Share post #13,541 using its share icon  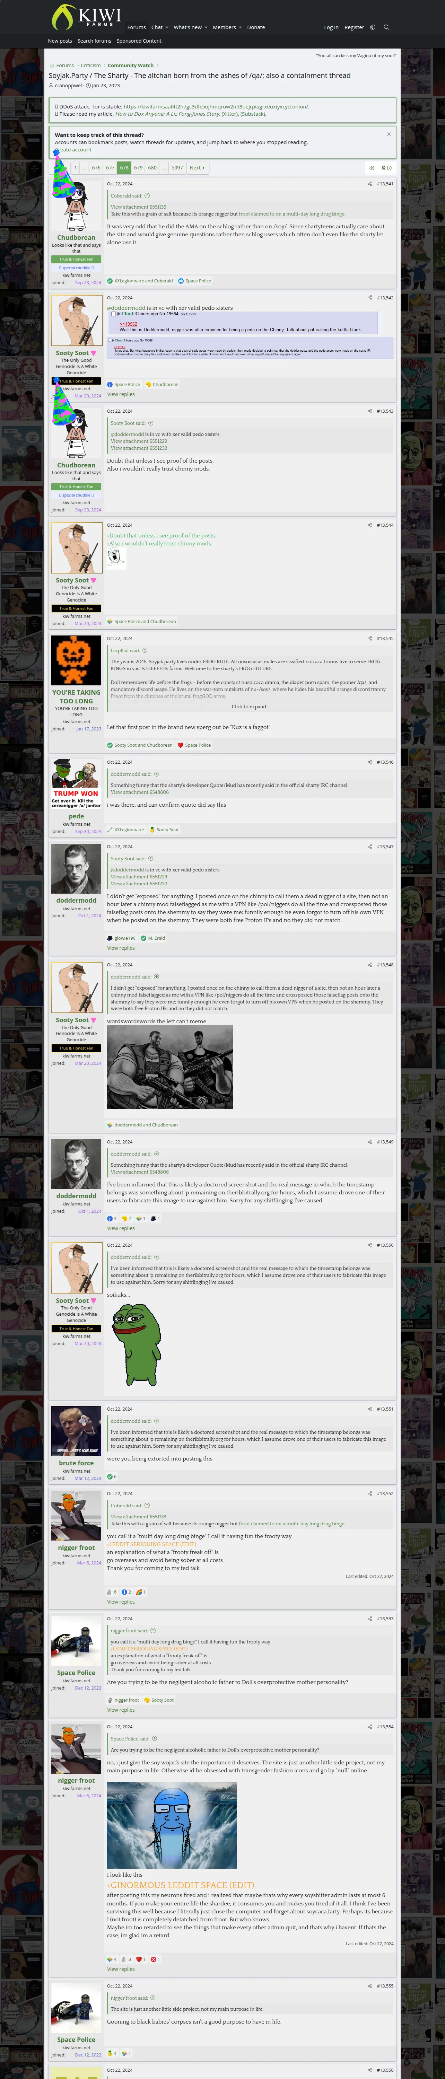point(370,184)
